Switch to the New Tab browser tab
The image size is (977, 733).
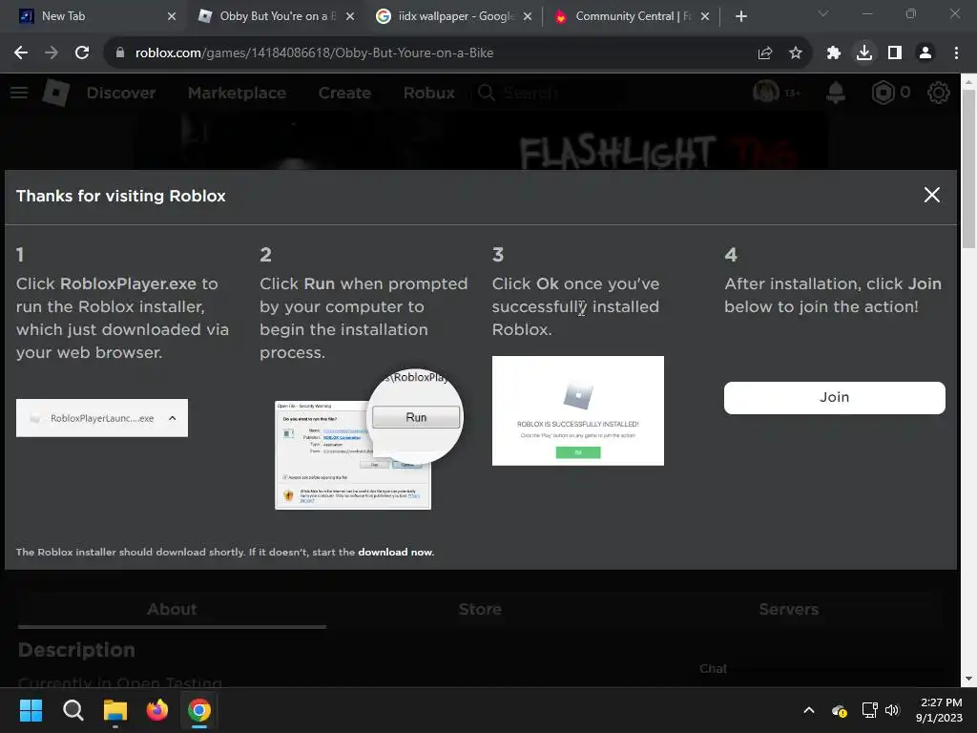(x=94, y=16)
